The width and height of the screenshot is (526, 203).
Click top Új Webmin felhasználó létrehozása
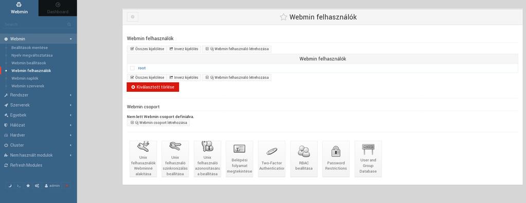(237, 49)
